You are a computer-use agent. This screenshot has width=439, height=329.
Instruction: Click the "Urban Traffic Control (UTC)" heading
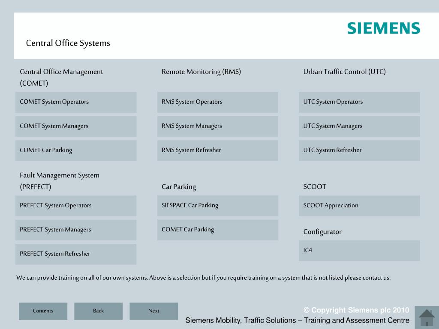(x=344, y=72)
